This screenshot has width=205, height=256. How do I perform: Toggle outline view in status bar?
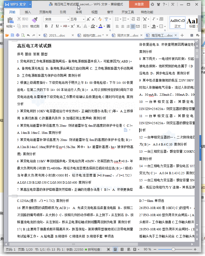[x=122, y=249]
